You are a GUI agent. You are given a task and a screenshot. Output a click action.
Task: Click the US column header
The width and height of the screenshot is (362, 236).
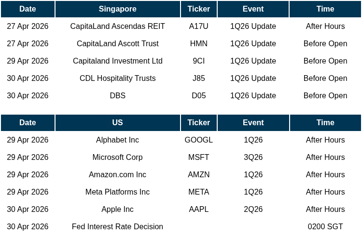117,123
